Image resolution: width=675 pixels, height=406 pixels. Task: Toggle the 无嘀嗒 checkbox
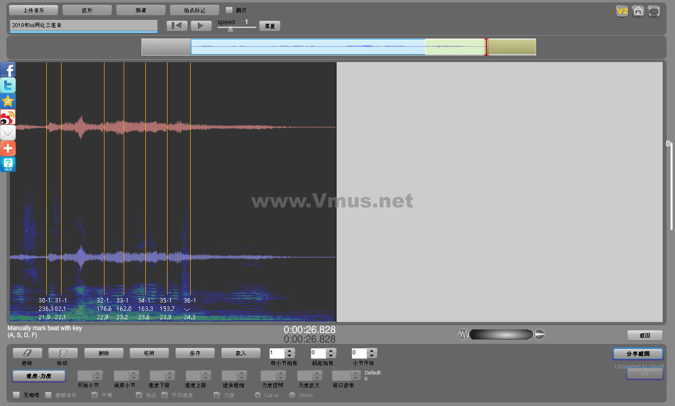pos(16,395)
